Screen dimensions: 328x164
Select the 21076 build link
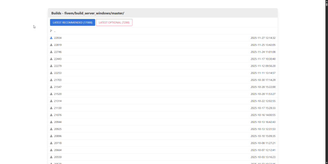pyautogui.click(x=58, y=115)
